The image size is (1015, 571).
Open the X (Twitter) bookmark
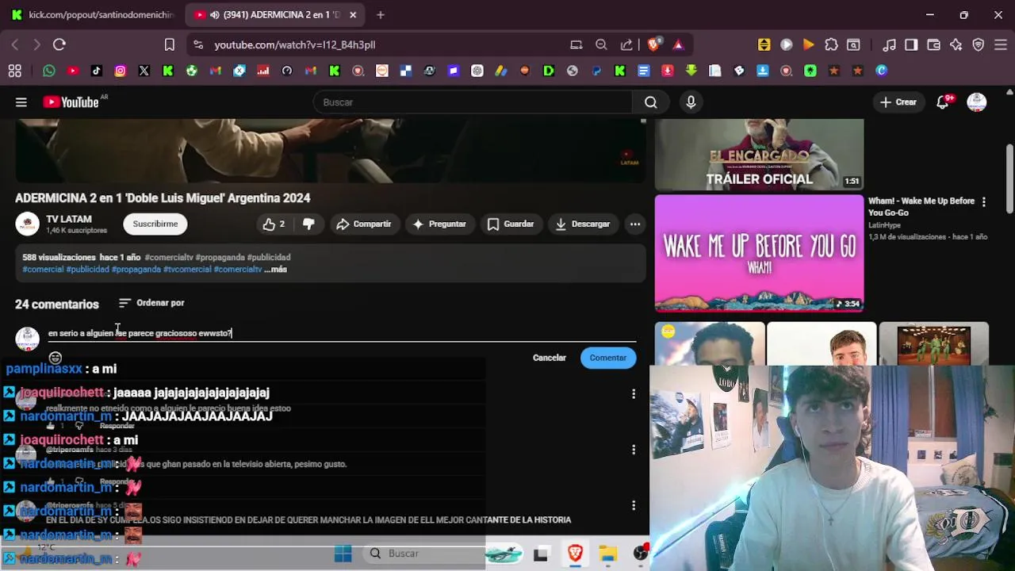(x=144, y=71)
